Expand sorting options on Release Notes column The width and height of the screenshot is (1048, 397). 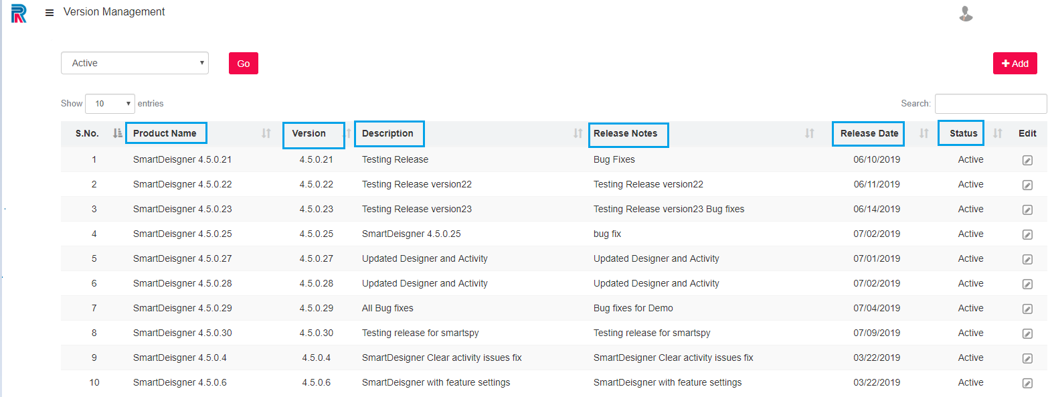pos(810,133)
